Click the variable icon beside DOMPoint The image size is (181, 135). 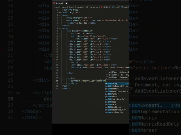coord(106,97)
